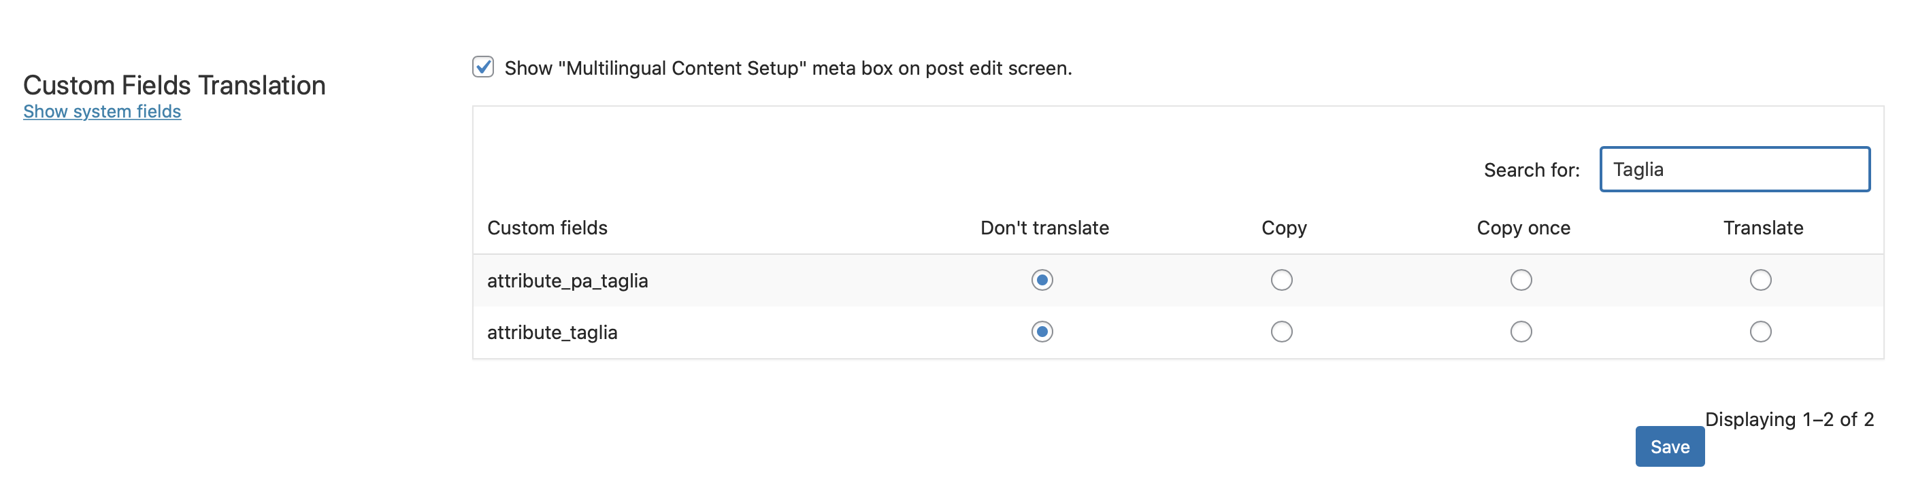
Task: Select Don't translate for attribute_pa_taglia
Action: click(x=1042, y=280)
